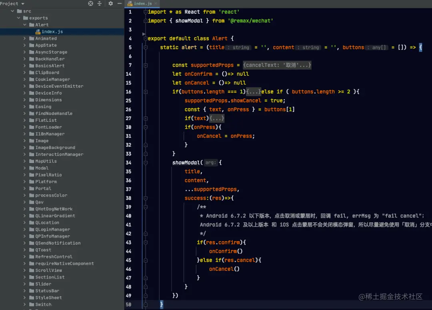The width and height of the screenshot is (432, 310).
Task: Expand folded if(text) block on line 27
Action: click(x=217, y=118)
